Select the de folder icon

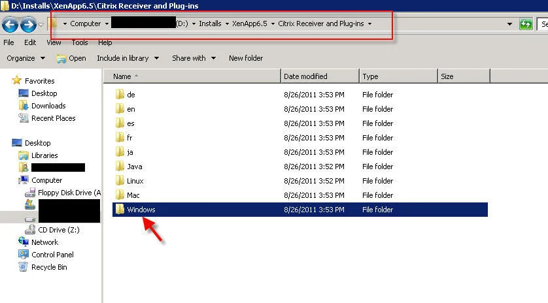[120, 94]
